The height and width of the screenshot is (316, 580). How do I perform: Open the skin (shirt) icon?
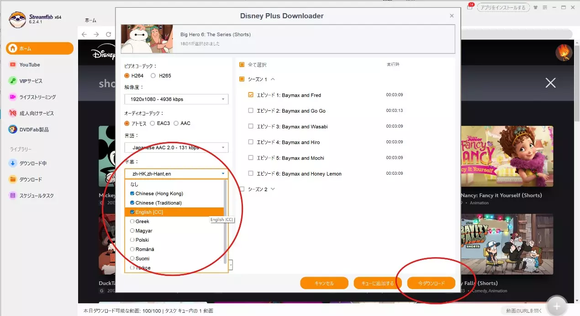[x=537, y=7]
